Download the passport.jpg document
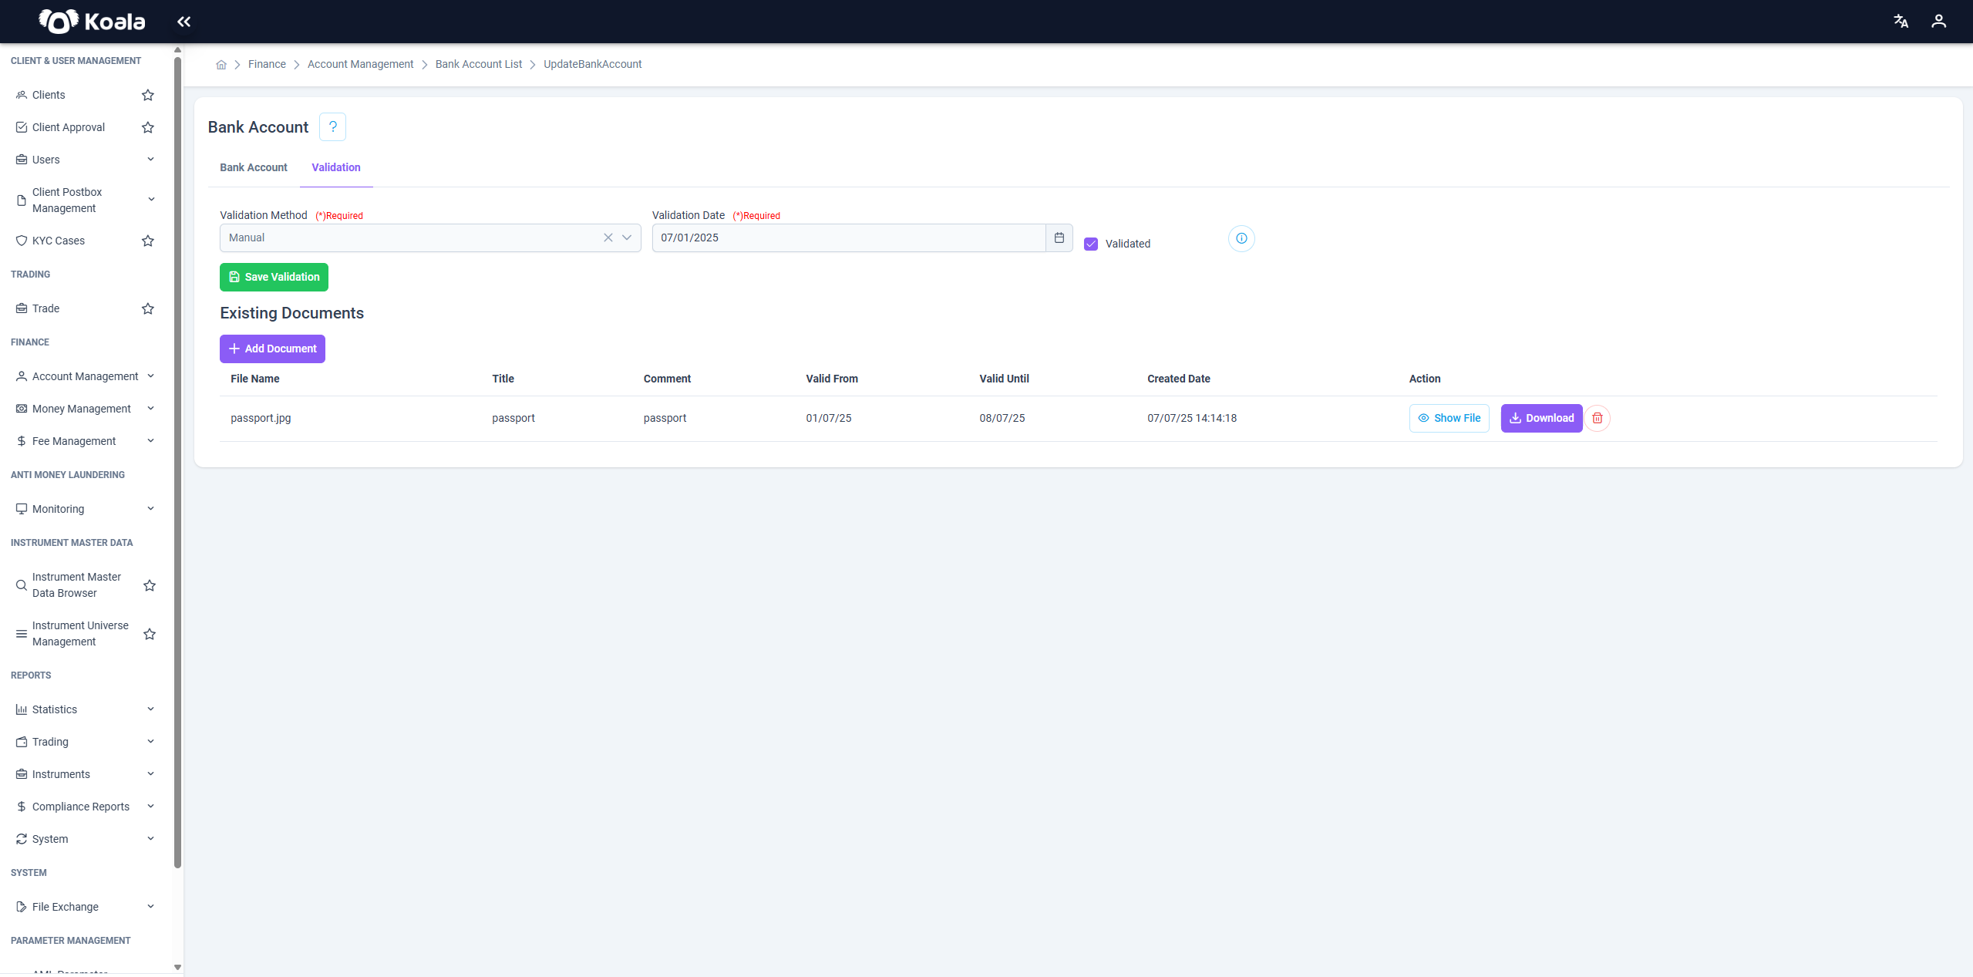Viewport: 1973px width, 977px height. coord(1541,418)
